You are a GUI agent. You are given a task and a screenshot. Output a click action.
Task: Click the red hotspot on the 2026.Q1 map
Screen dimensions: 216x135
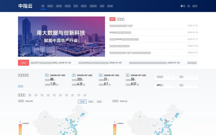(x=166, y=121)
